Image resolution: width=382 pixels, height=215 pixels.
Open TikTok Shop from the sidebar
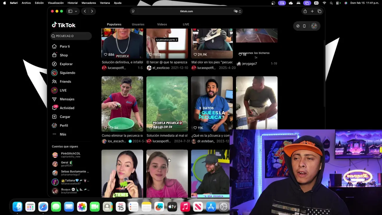(64, 55)
